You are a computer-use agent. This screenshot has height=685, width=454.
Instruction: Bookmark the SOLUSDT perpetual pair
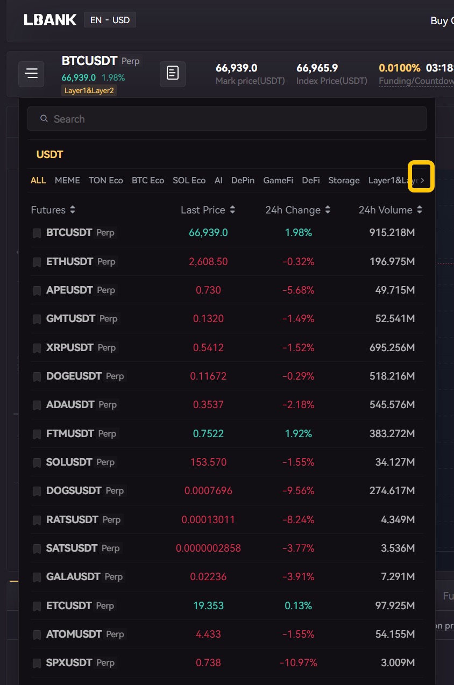(x=37, y=462)
